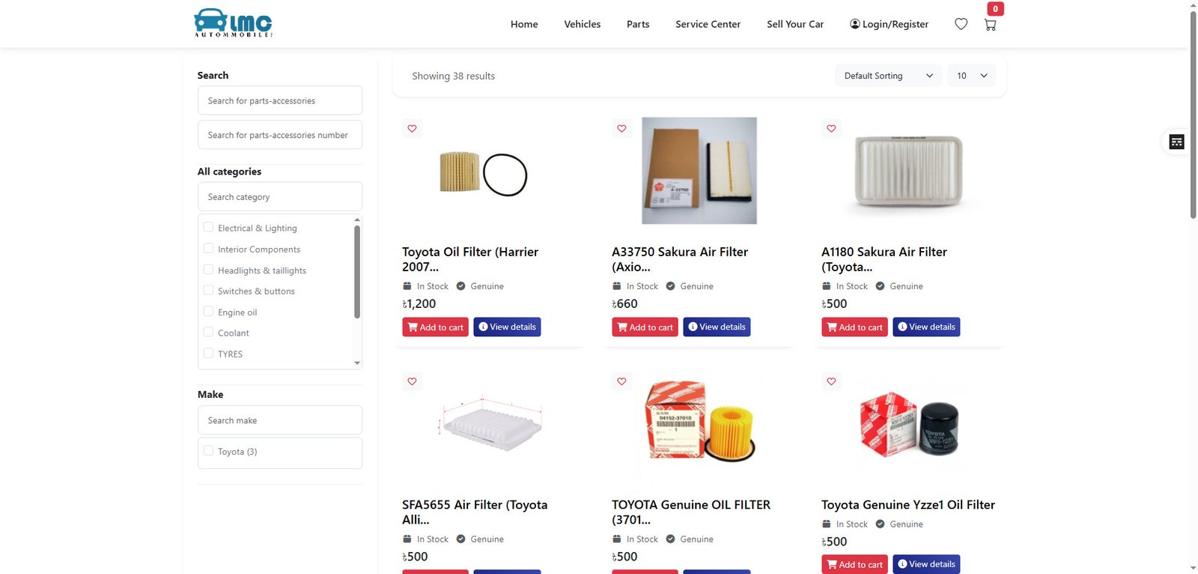Screen dimensions: 1198x574
Task: Favorite the A33750 Sakura Air Filter product
Action: coord(621,129)
